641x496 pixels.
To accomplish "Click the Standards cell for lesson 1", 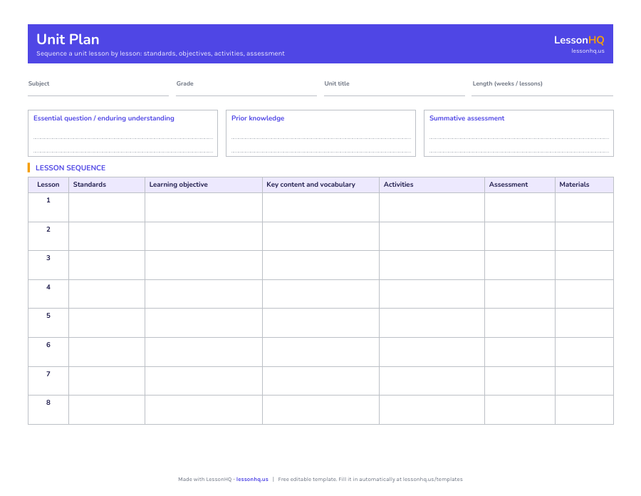I will pos(107,207).
